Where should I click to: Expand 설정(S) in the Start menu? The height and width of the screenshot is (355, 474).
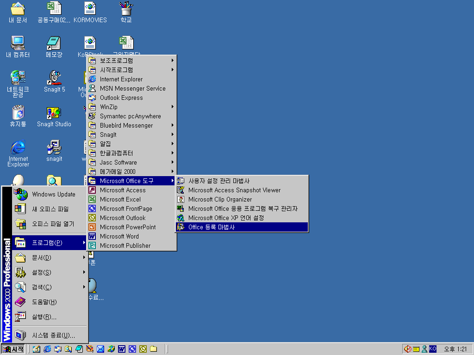coord(50,272)
